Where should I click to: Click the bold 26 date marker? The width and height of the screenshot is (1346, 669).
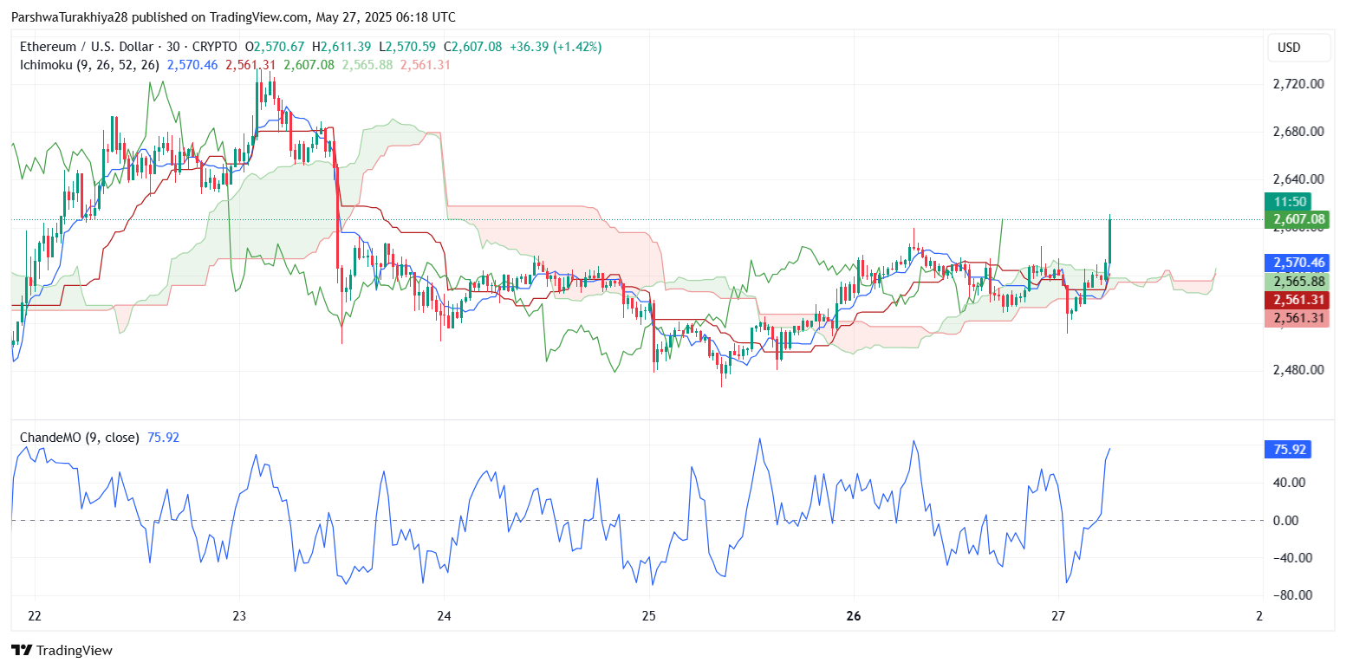(854, 616)
